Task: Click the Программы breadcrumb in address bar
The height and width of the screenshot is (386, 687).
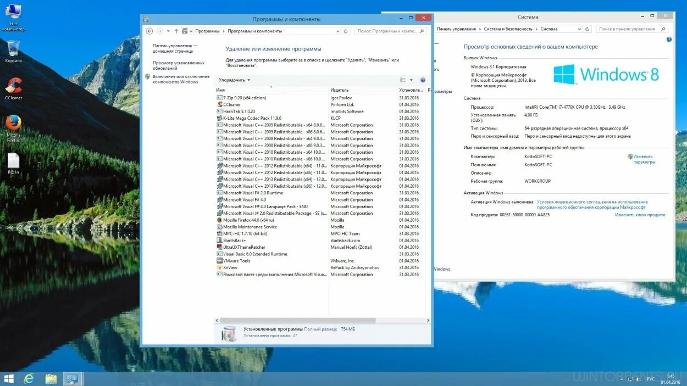Action: (x=207, y=31)
